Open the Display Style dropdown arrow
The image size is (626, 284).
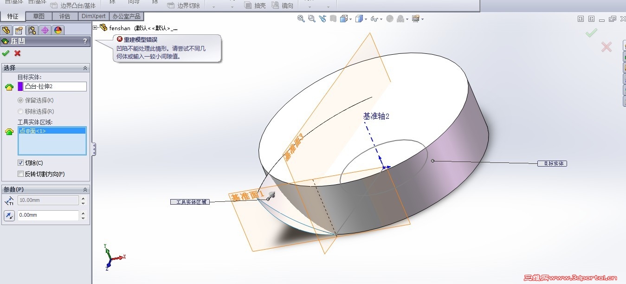[x=366, y=19]
